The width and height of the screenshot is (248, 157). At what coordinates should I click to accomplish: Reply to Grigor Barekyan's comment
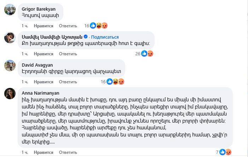pos(68,26)
